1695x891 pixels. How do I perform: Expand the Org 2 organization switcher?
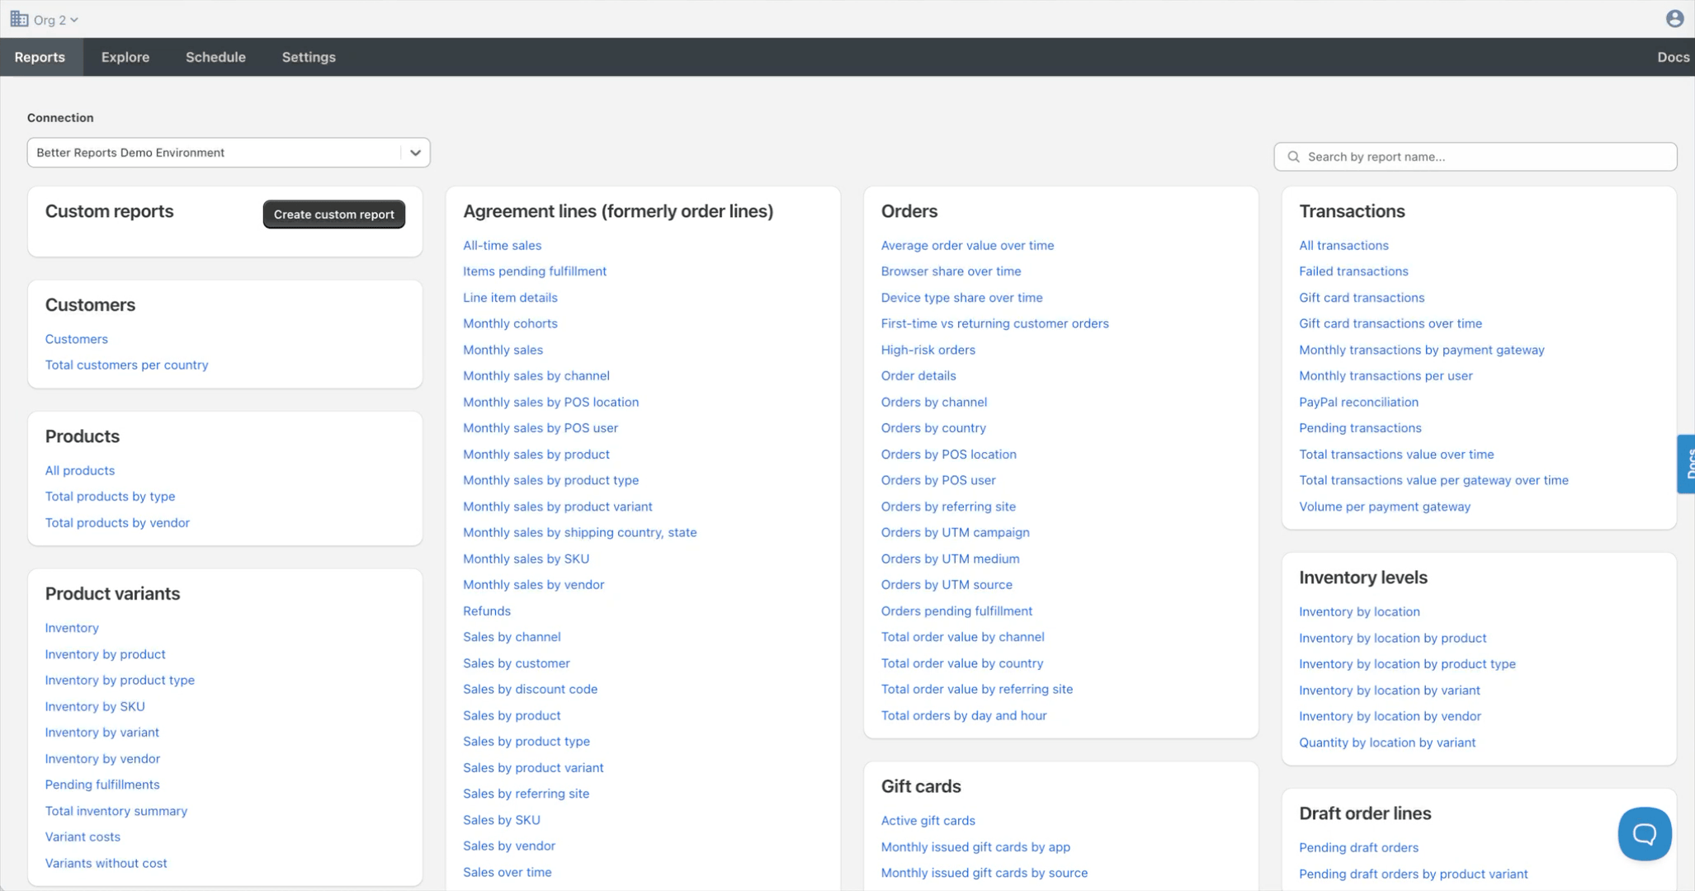click(x=55, y=20)
